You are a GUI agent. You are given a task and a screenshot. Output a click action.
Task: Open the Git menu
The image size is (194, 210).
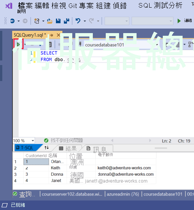click(x=73, y=6)
